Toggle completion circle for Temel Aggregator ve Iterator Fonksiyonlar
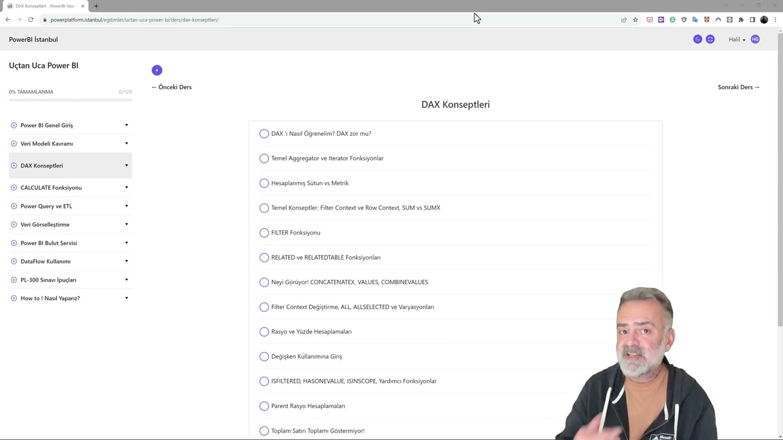Image resolution: width=783 pixels, height=440 pixels. click(x=264, y=158)
